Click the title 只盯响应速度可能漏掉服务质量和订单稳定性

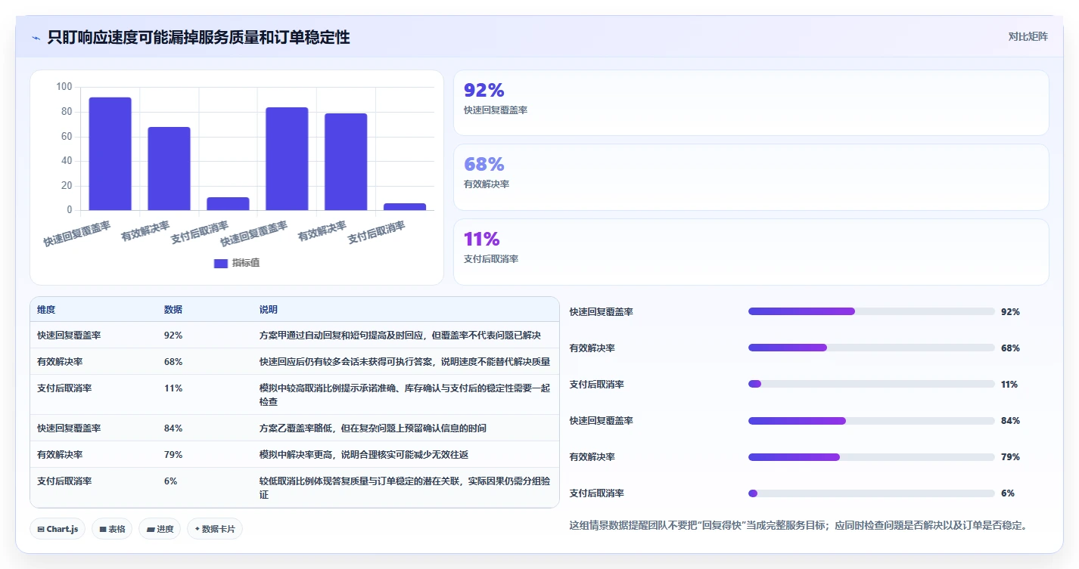(x=199, y=37)
